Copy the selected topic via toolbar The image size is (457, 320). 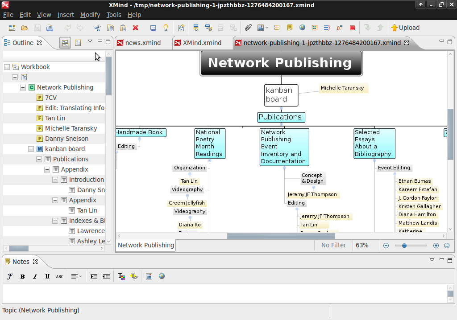pyautogui.click(x=110, y=28)
